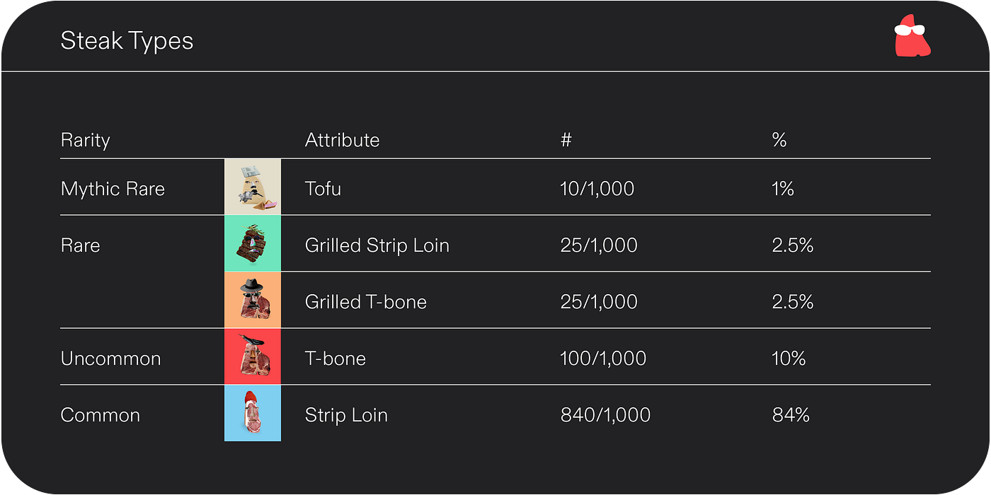This screenshot has height=495, width=991.
Task: Click the red ghost logo with sunglasses
Action: pyautogui.click(x=912, y=35)
